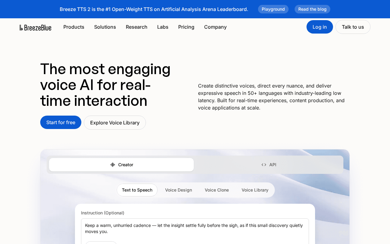Click the Start for free button
This screenshot has height=244, width=390.
tap(61, 122)
